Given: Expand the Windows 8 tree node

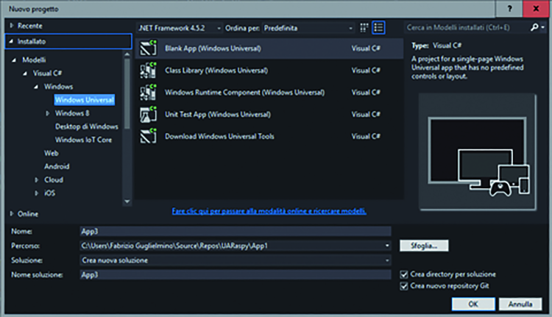Looking at the screenshot, I should tap(48, 113).
